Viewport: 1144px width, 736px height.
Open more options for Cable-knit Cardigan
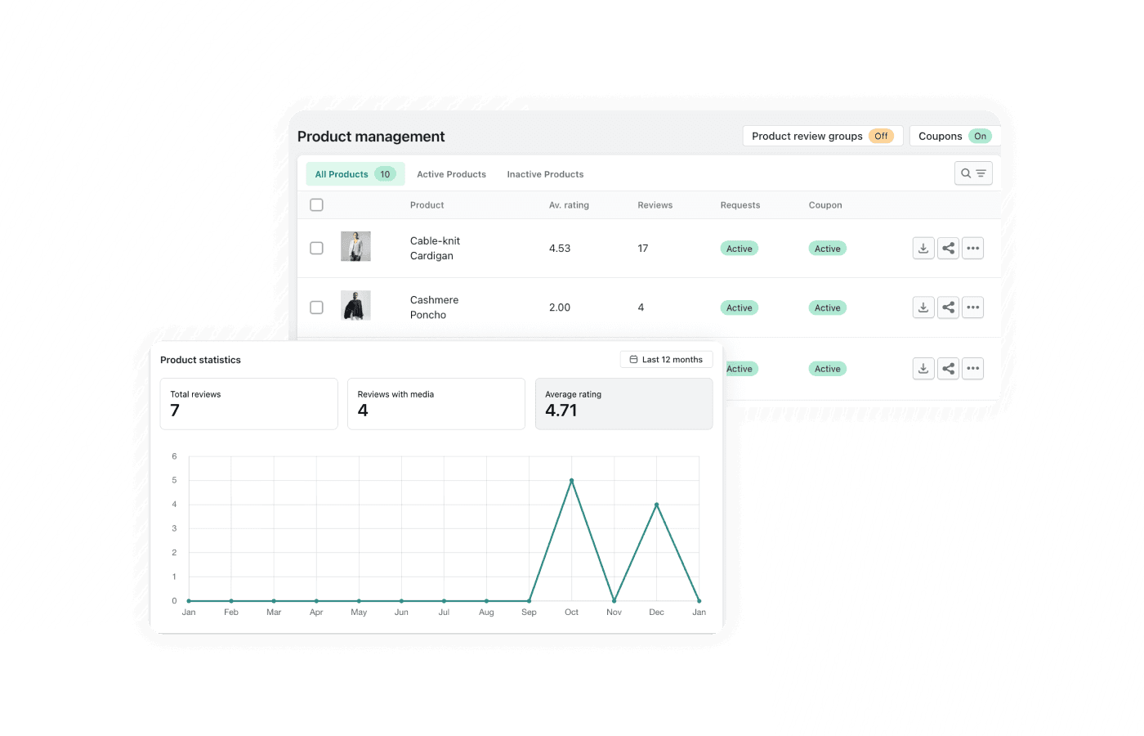coord(972,248)
